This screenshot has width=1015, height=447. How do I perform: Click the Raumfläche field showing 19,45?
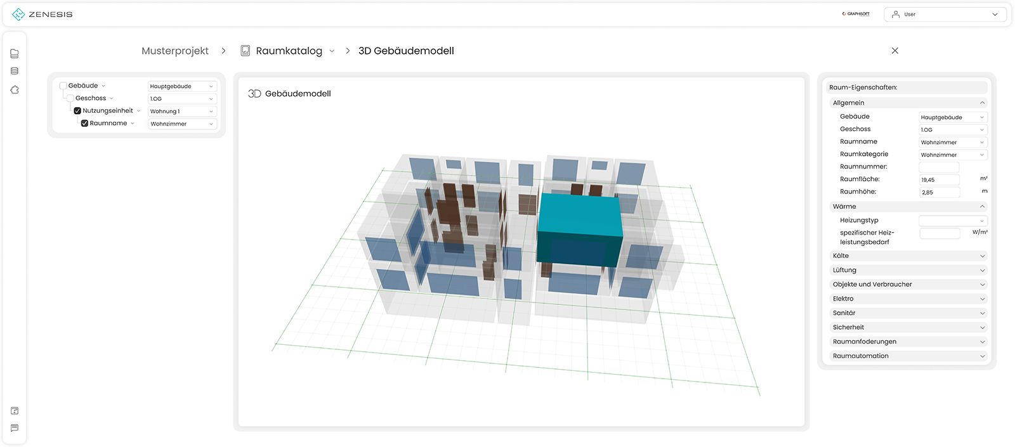939,180
